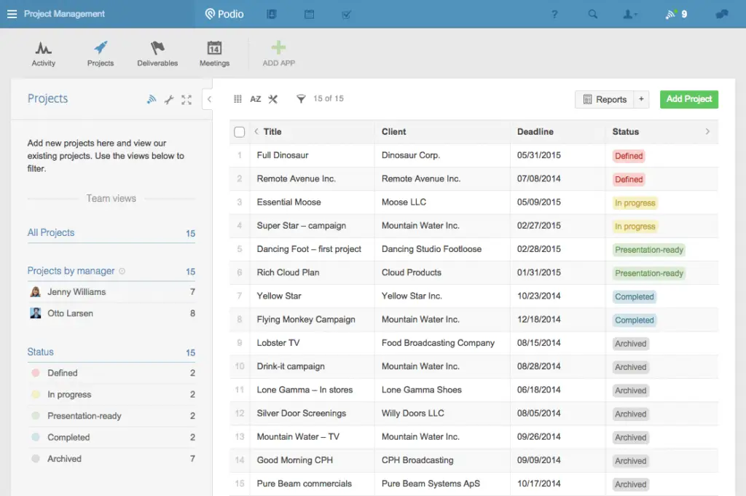The width and height of the screenshot is (746, 496).
Task: Show more columns with chevron after Status
Action: click(x=707, y=132)
